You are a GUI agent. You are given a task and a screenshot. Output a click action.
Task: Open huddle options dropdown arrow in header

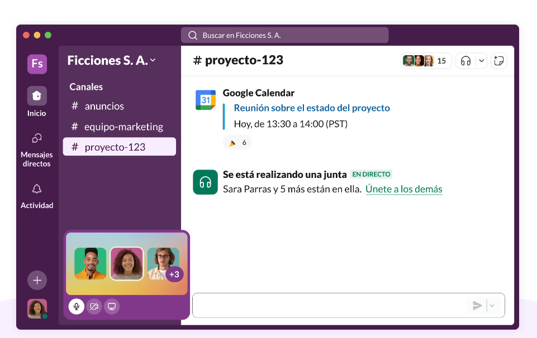pyautogui.click(x=482, y=61)
